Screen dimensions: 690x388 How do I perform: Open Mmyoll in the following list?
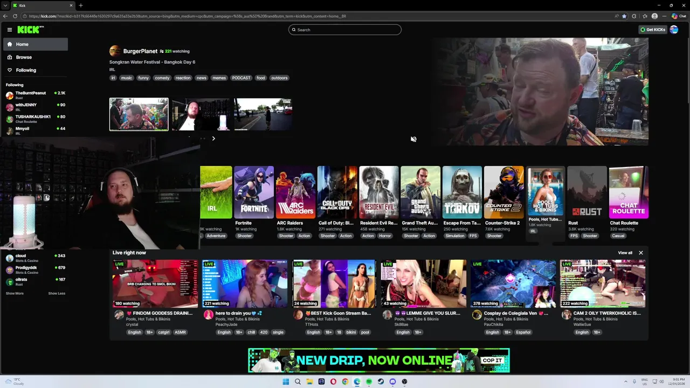[35, 131]
